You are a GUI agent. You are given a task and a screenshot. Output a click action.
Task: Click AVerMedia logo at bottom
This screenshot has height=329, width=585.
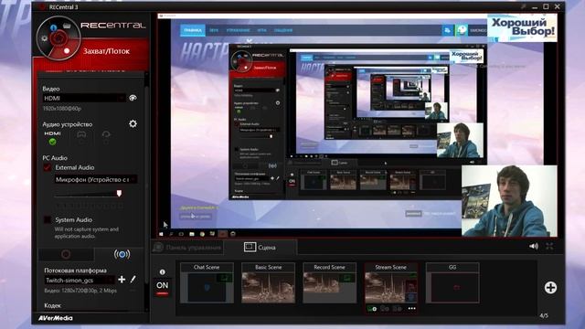pyautogui.click(x=55, y=318)
